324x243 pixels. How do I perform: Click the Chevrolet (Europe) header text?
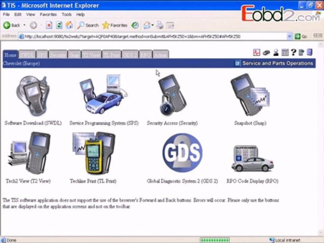click(x=21, y=63)
